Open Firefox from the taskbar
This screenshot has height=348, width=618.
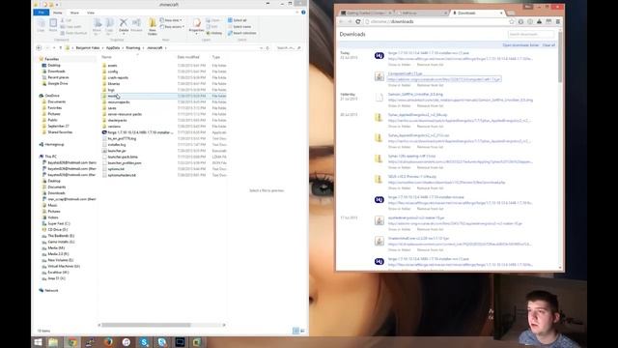click(108, 342)
